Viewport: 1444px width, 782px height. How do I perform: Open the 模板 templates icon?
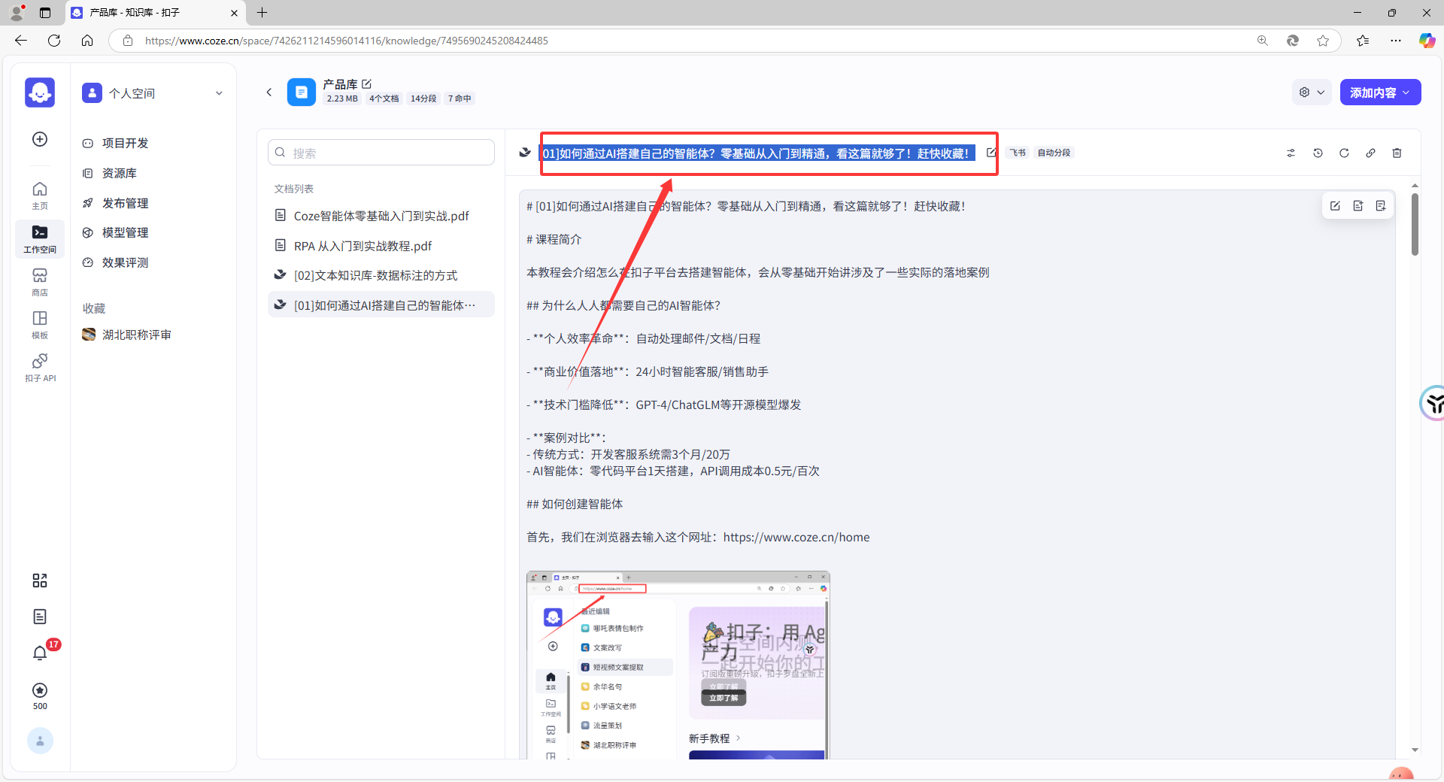(40, 324)
